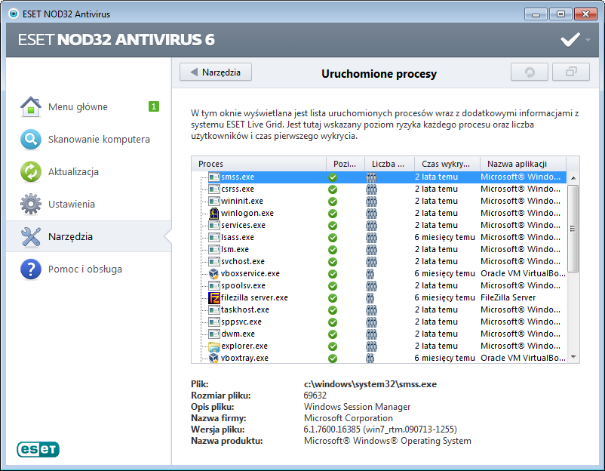Select the smss.exe process row
Viewport: 605px width, 471px height.
pos(379,177)
